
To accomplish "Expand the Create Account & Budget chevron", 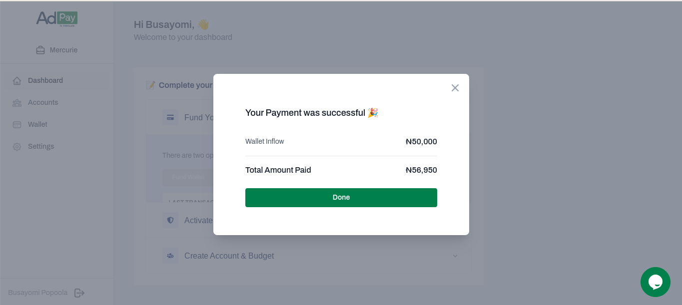I will (455, 256).
